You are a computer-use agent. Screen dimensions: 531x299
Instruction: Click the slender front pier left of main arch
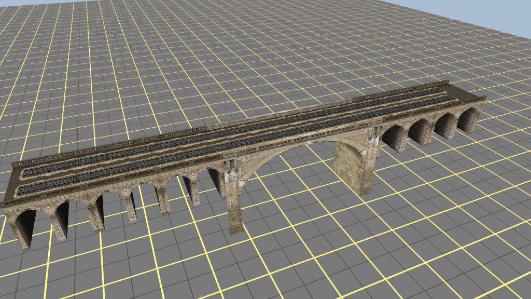coord(234,197)
